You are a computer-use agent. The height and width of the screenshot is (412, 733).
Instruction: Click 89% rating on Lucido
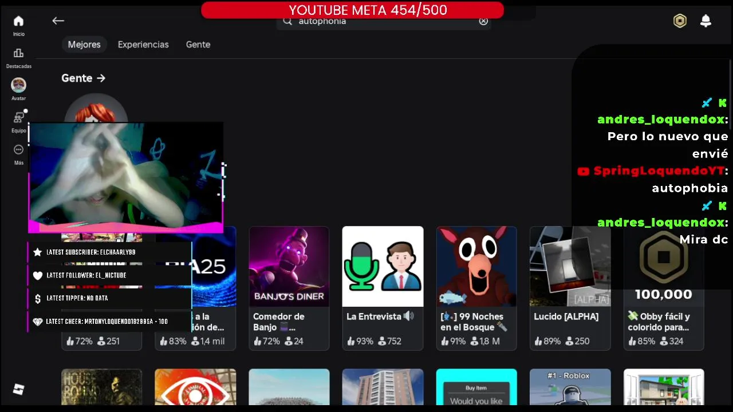click(x=547, y=341)
